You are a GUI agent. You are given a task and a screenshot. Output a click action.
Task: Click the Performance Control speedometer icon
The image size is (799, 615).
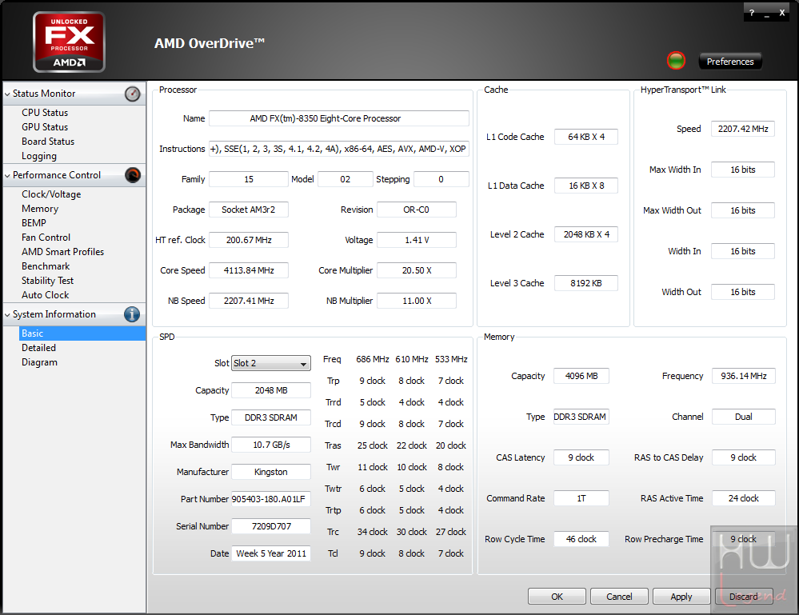click(133, 175)
